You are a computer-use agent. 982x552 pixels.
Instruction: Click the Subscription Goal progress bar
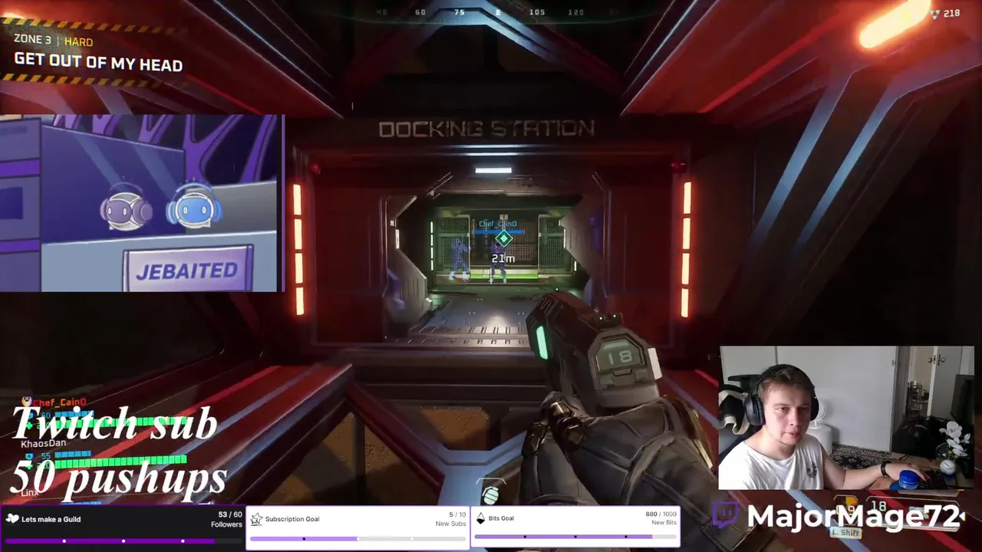point(358,538)
